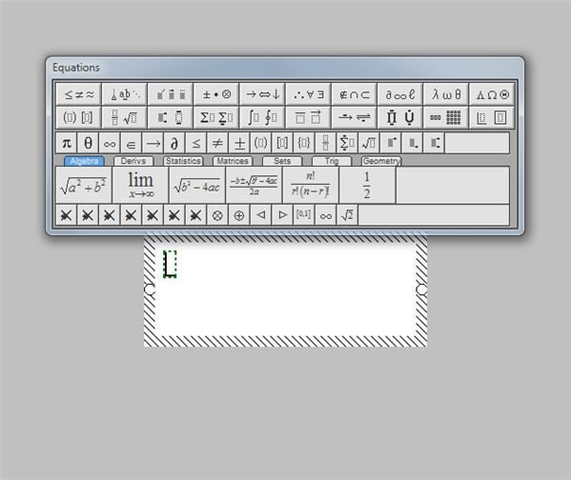Click the left-pointing triangle symbol
The image size is (572, 480).
click(x=260, y=215)
